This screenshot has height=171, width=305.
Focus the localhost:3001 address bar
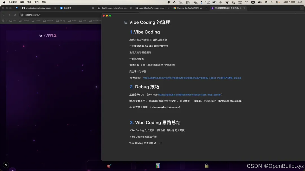(60, 15)
